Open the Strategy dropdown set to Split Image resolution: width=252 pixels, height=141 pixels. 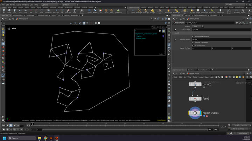pos(198,26)
